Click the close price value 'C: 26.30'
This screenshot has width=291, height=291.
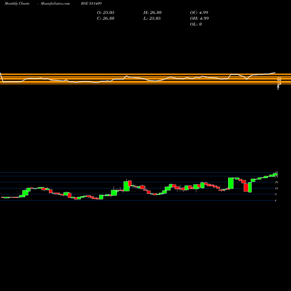click(105, 19)
